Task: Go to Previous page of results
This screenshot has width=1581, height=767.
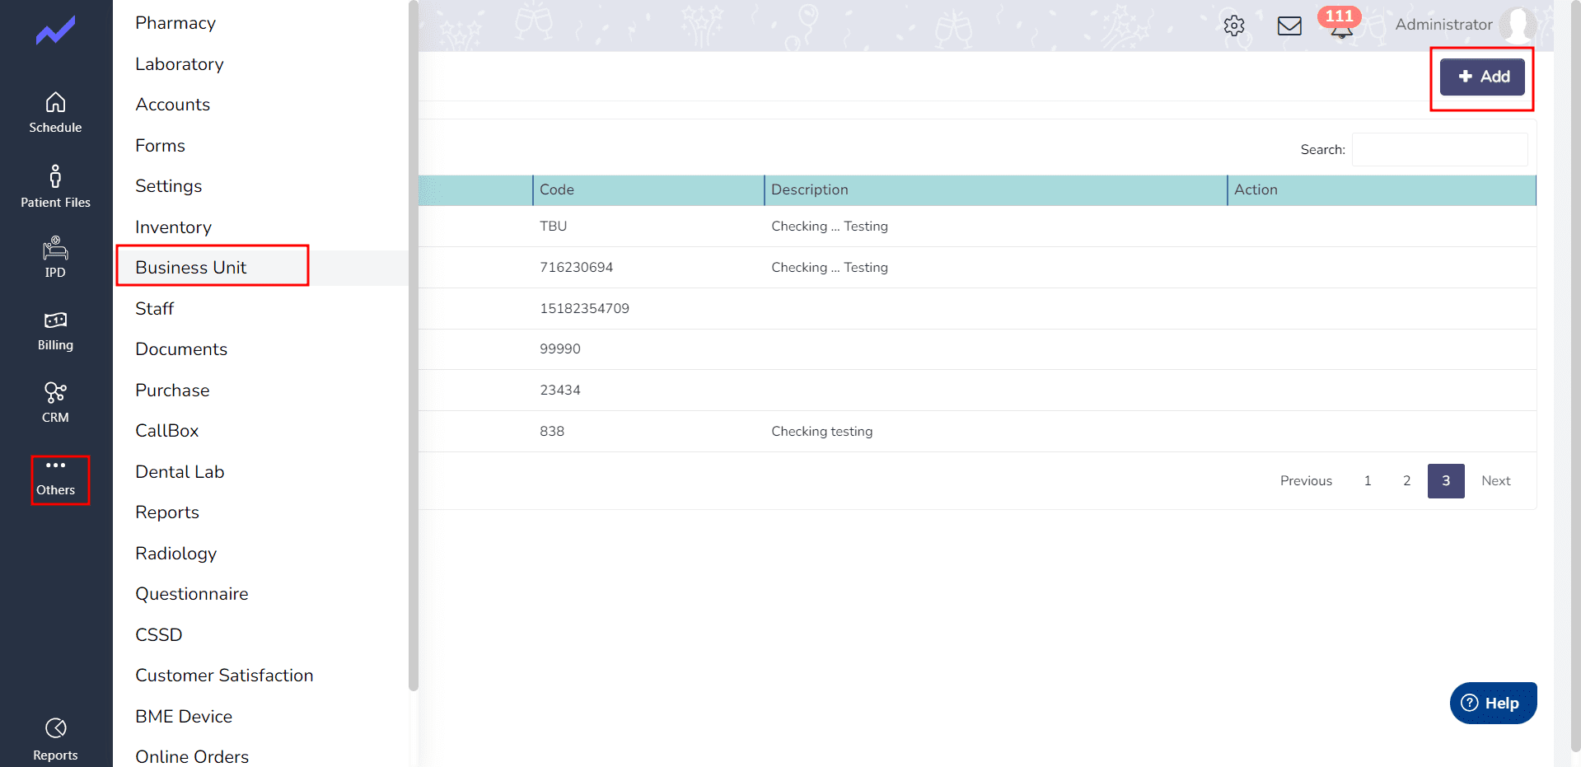Action: point(1305,481)
